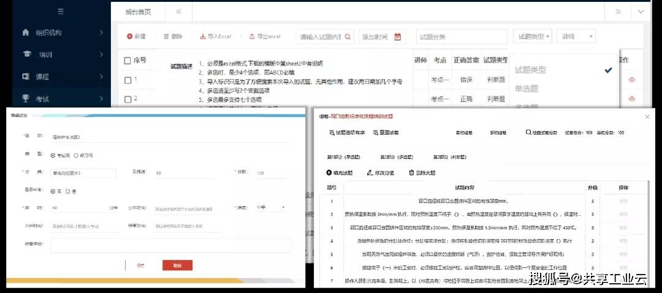Toggle the hamburger menu in the sidebar
The image size is (662, 293).
pos(60,12)
